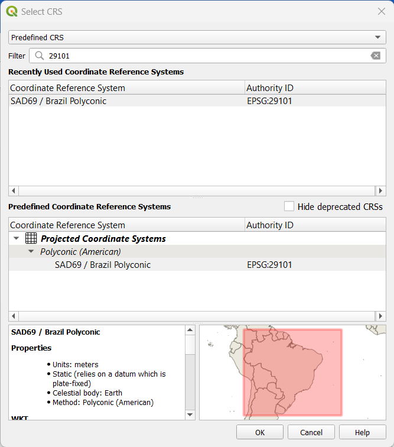Screen dimensions: 394x447
Task: Collapse the Polyconic (American) group
Action: tap(31, 252)
